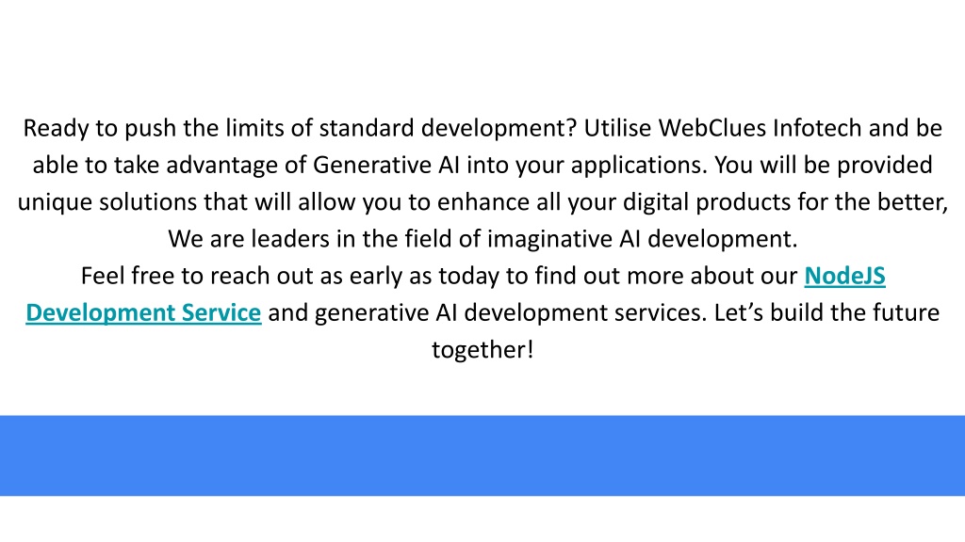Click the phrase Generative AI

[x=385, y=166]
